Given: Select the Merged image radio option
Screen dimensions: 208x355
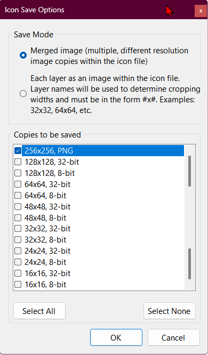Looking at the screenshot, I should (23, 55).
